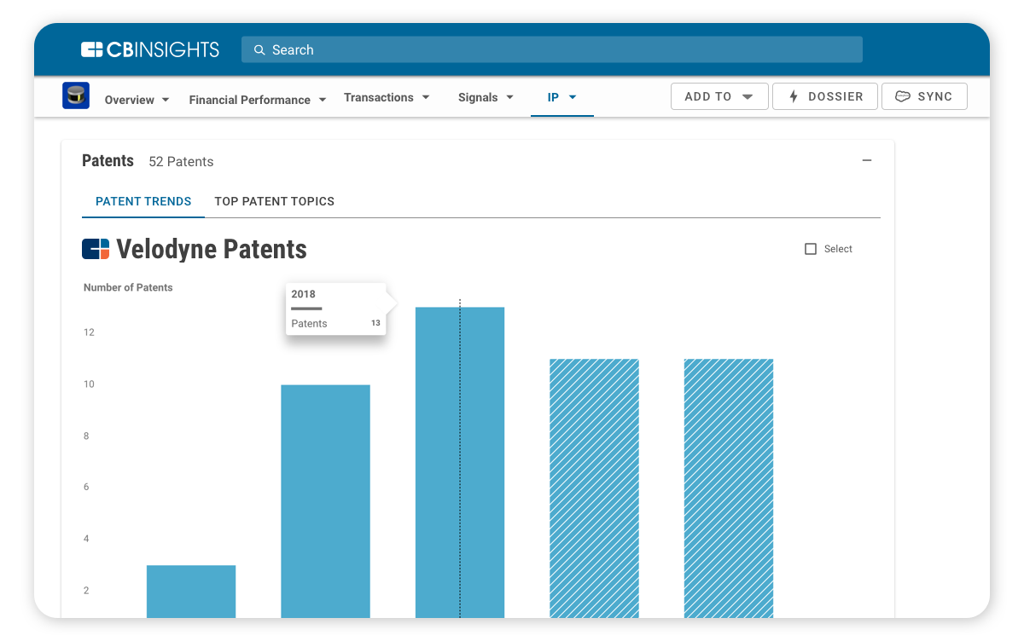Click the solid bar reaching 10 patents
This screenshot has width=1024, height=641.
pyautogui.click(x=325, y=501)
